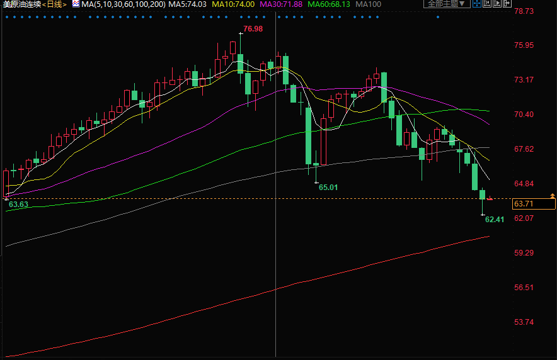Toggle the MA5:74.03 line label

pos(187,4)
